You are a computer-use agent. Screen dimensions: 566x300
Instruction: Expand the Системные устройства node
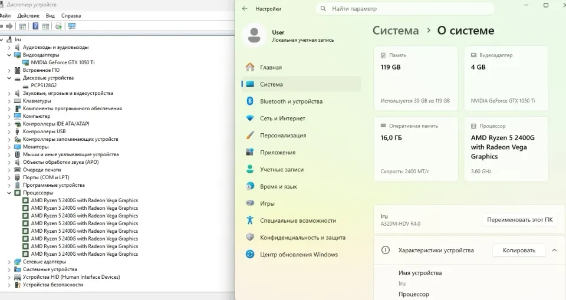click(x=9, y=269)
